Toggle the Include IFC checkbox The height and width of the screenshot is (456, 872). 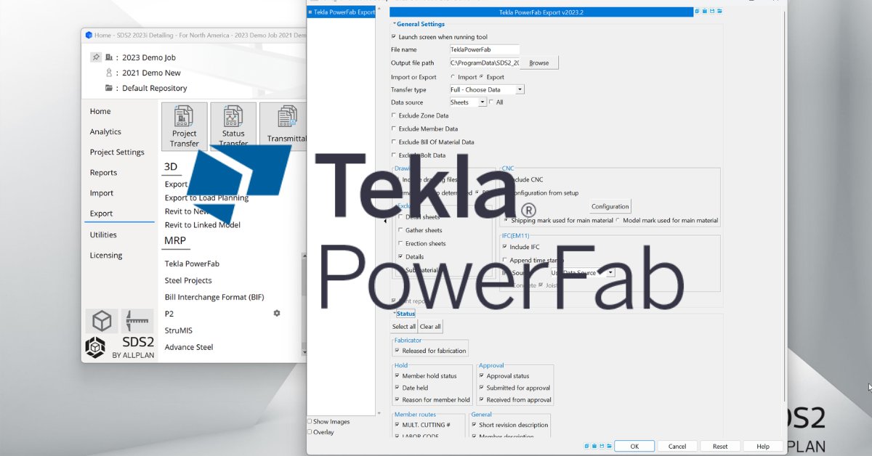tap(505, 247)
